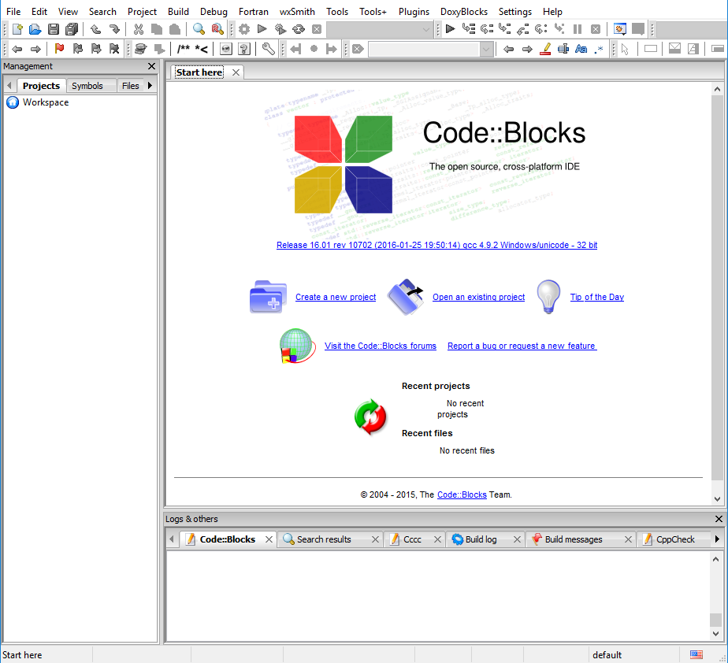Screen dimensions: 728x663
Task: Expand the incremental search combo box
Action: pyautogui.click(x=486, y=49)
